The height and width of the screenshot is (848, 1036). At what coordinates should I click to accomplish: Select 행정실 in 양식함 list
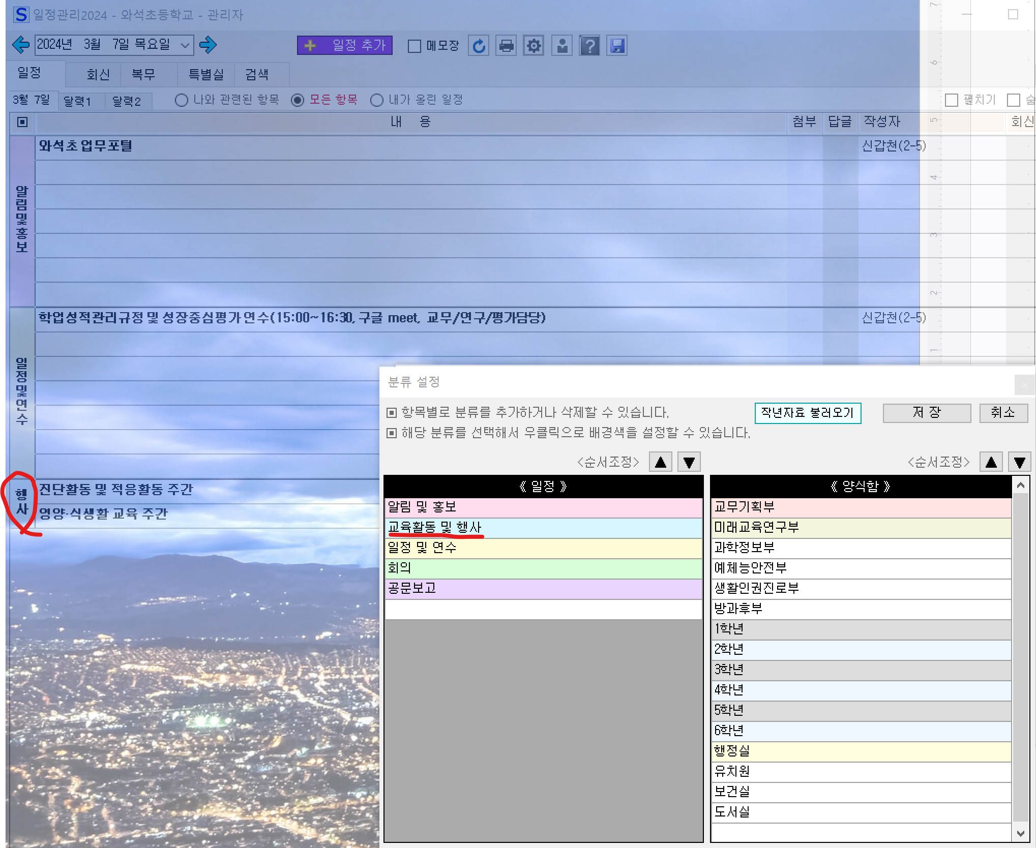tap(861, 751)
